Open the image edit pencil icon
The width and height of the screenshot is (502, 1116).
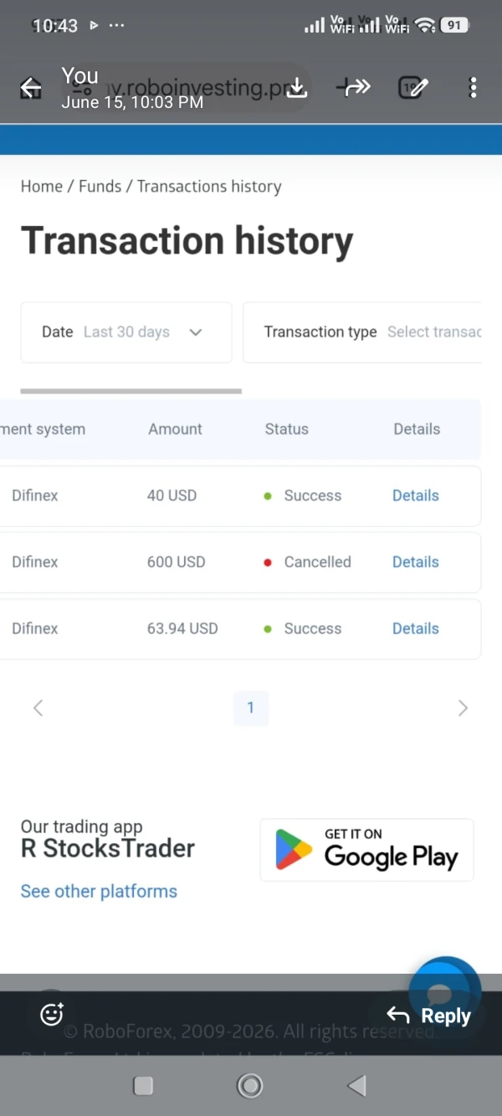point(414,87)
